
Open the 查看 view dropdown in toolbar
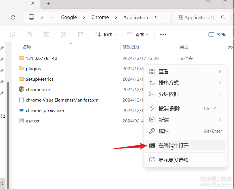tap(138, 34)
